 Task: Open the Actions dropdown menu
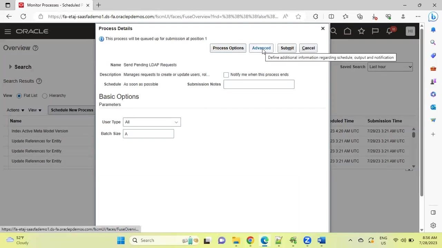click(16, 110)
